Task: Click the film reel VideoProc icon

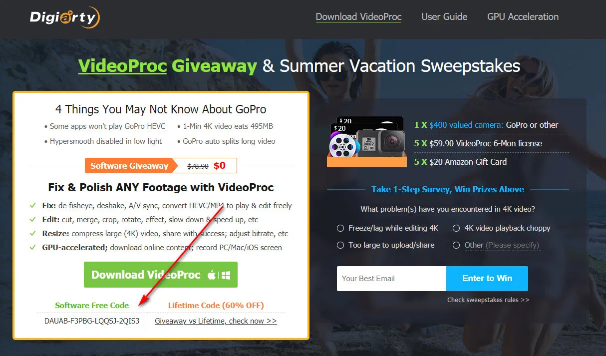Action: pyautogui.click(x=342, y=144)
